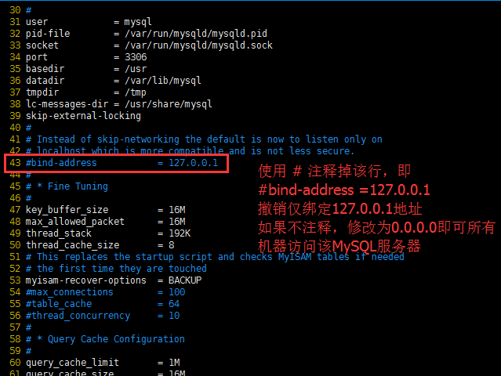Select the pid-file path value

click(196, 34)
